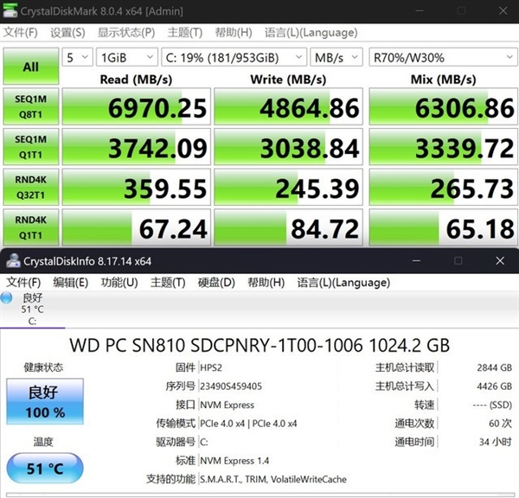Image resolution: width=519 pixels, height=498 pixels.
Task: Open the 功能(U) menu in CrystalDiskInfo
Action: [x=119, y=283]
